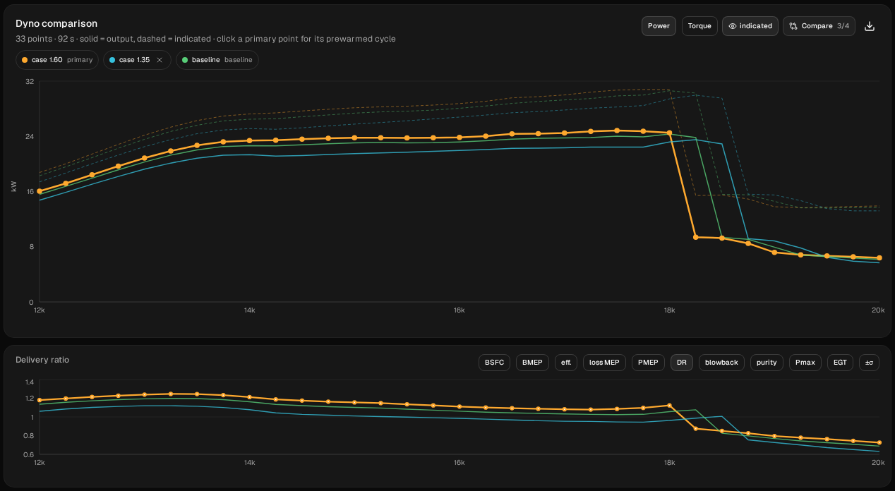Click blue color dot of case 1.35

pyautogui.click(x=113, y=60)
